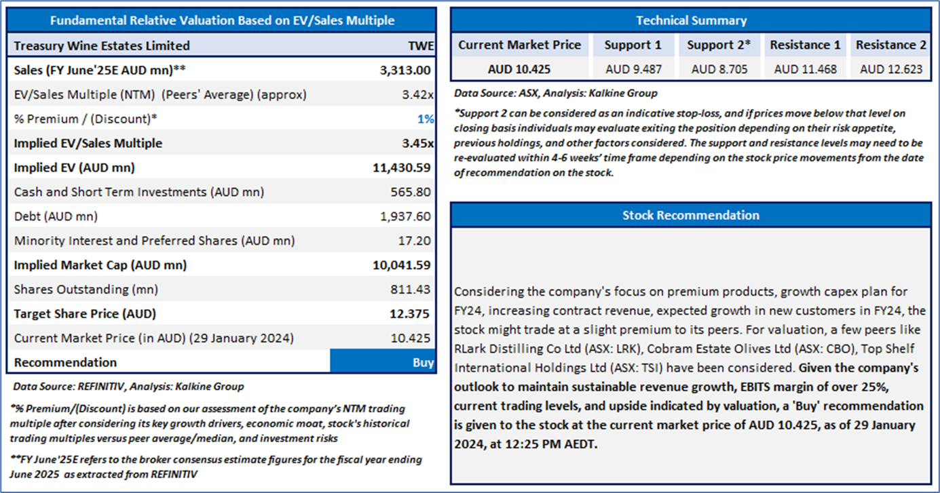940x493 pixels.
Task: Select the 3.45x Implied EV/Sales Multiple value
Action: pyautogui.click(x=417, y=143)
